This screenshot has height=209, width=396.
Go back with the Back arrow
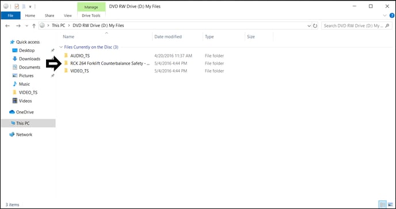point(7,25)
